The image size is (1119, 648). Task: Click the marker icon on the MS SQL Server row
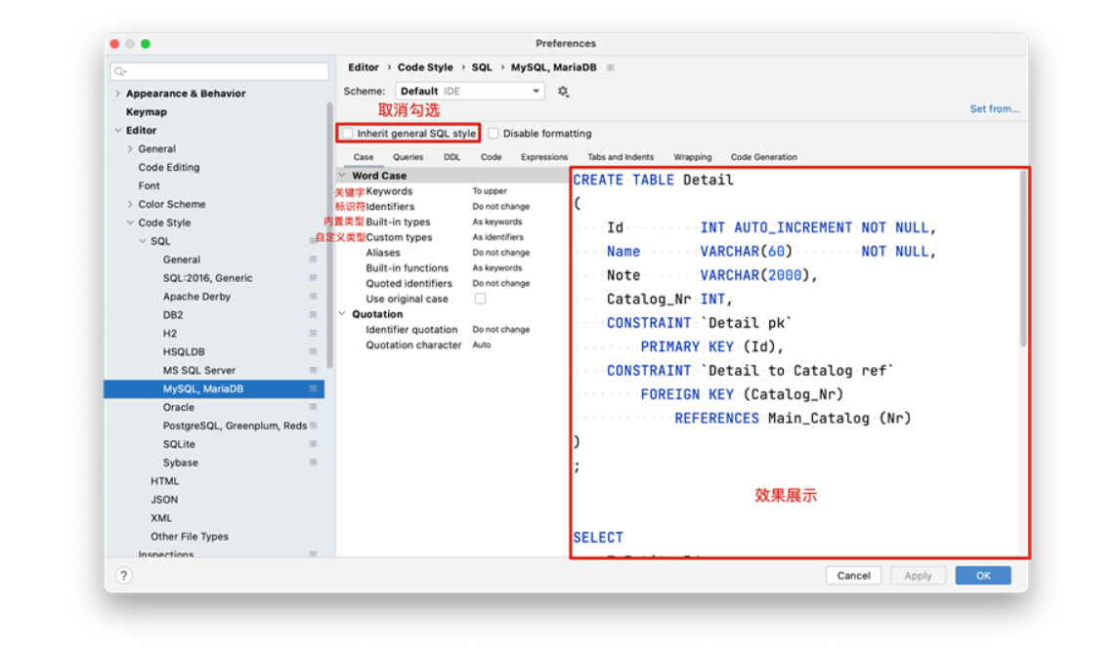[x=313, y=371]
